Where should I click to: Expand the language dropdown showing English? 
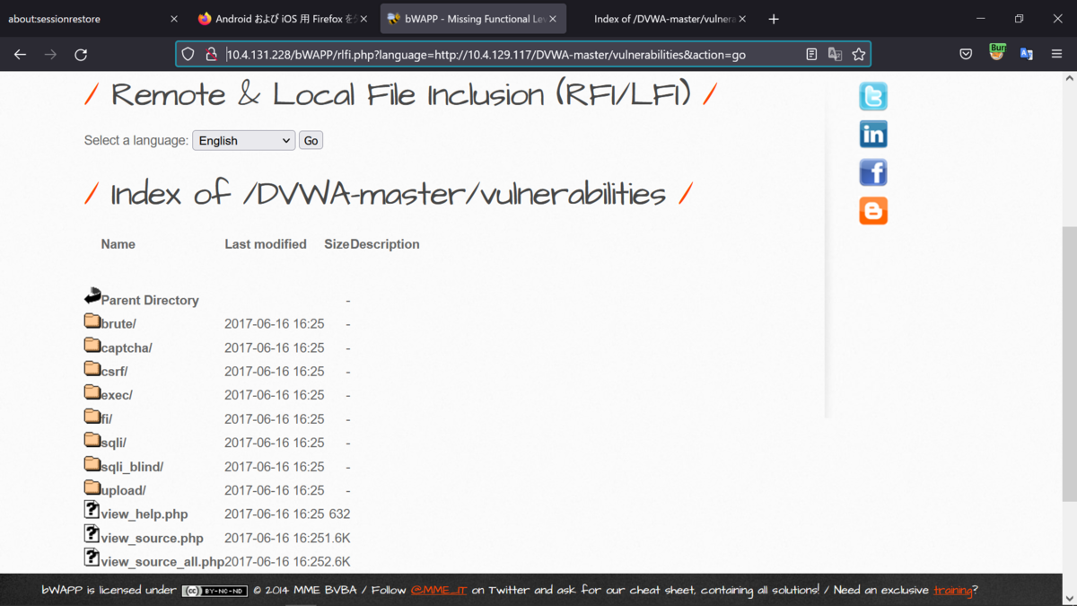pos(243,140)
